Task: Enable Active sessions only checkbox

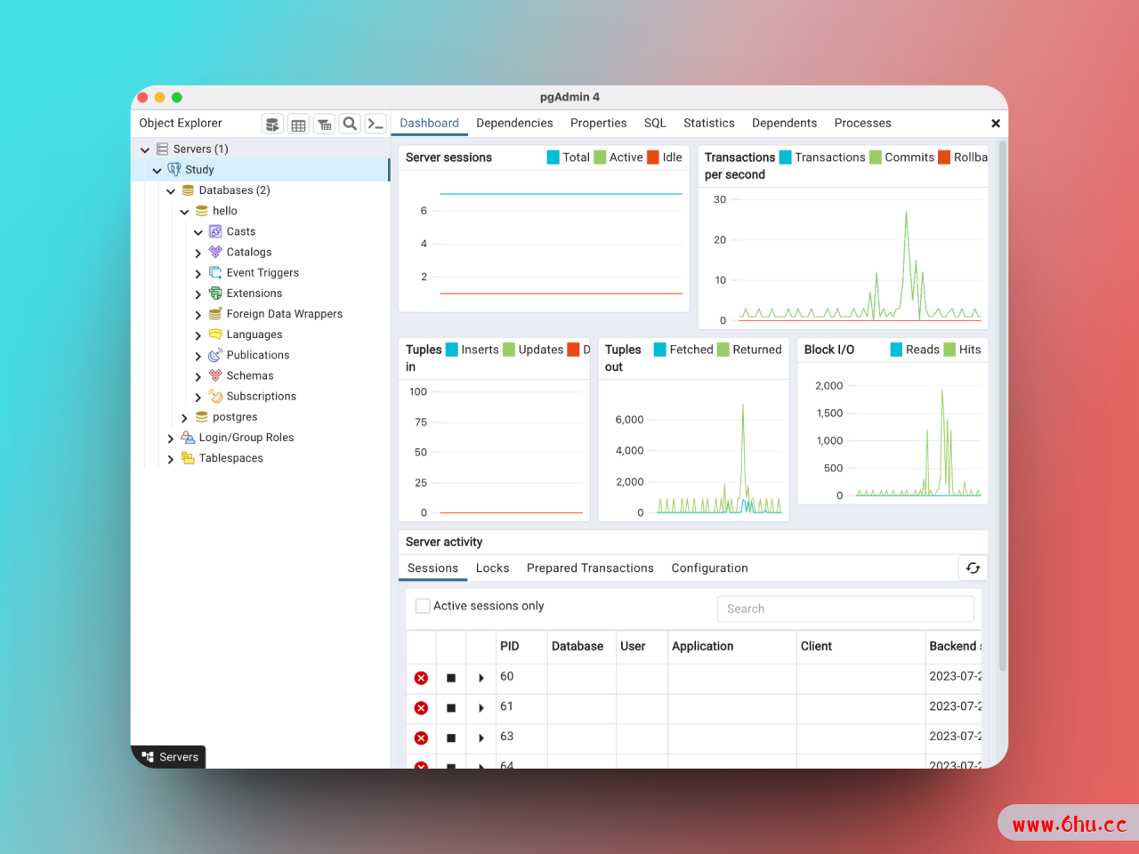Action: point(423,606)
